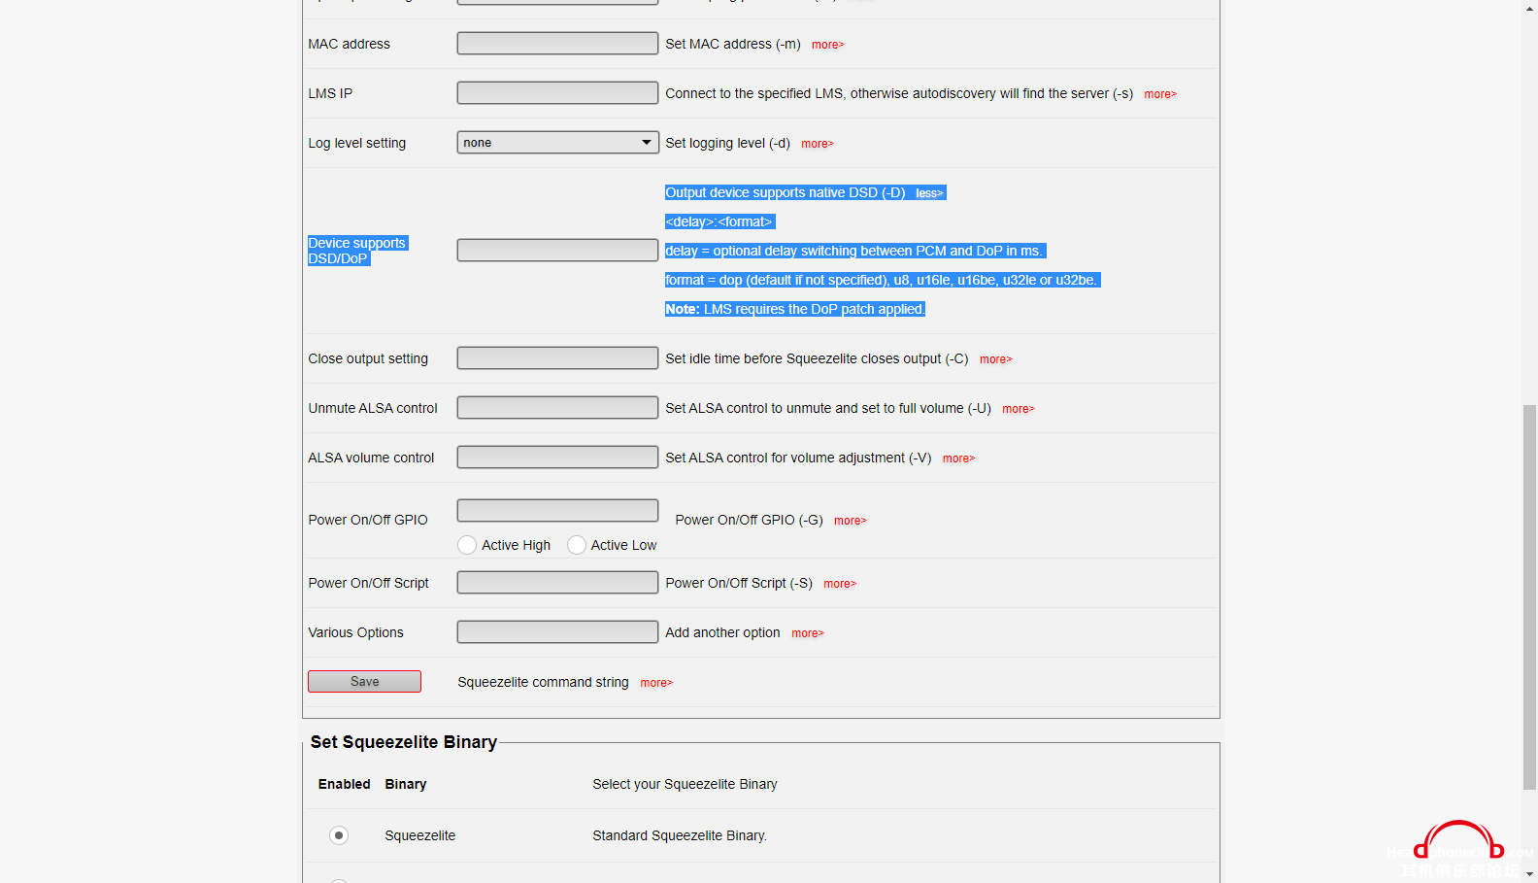Click the 'Power On/Off GPIO' row label
The height and width of the screenshot is (883, 1538).
(x=368, y=520)
